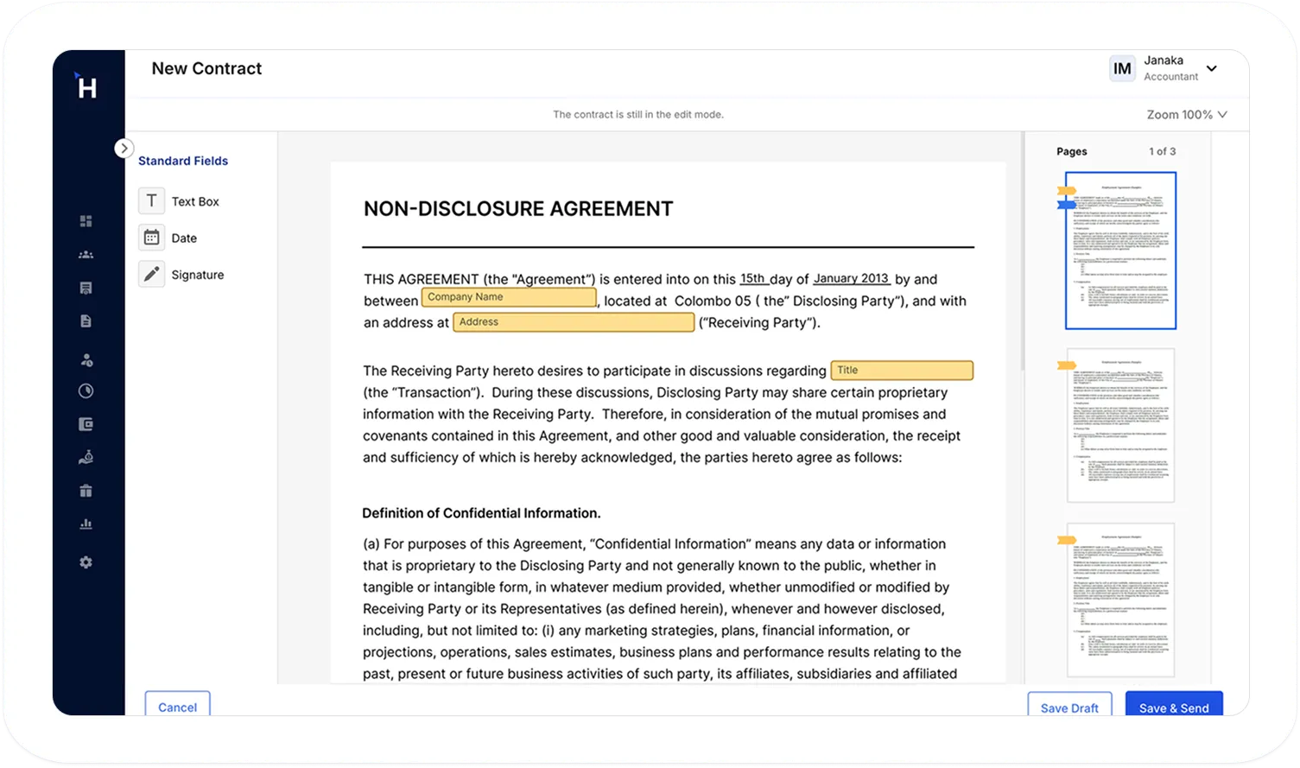Click the Standard Fields heading
The image size is (1300, 768).
pos(183,161)
